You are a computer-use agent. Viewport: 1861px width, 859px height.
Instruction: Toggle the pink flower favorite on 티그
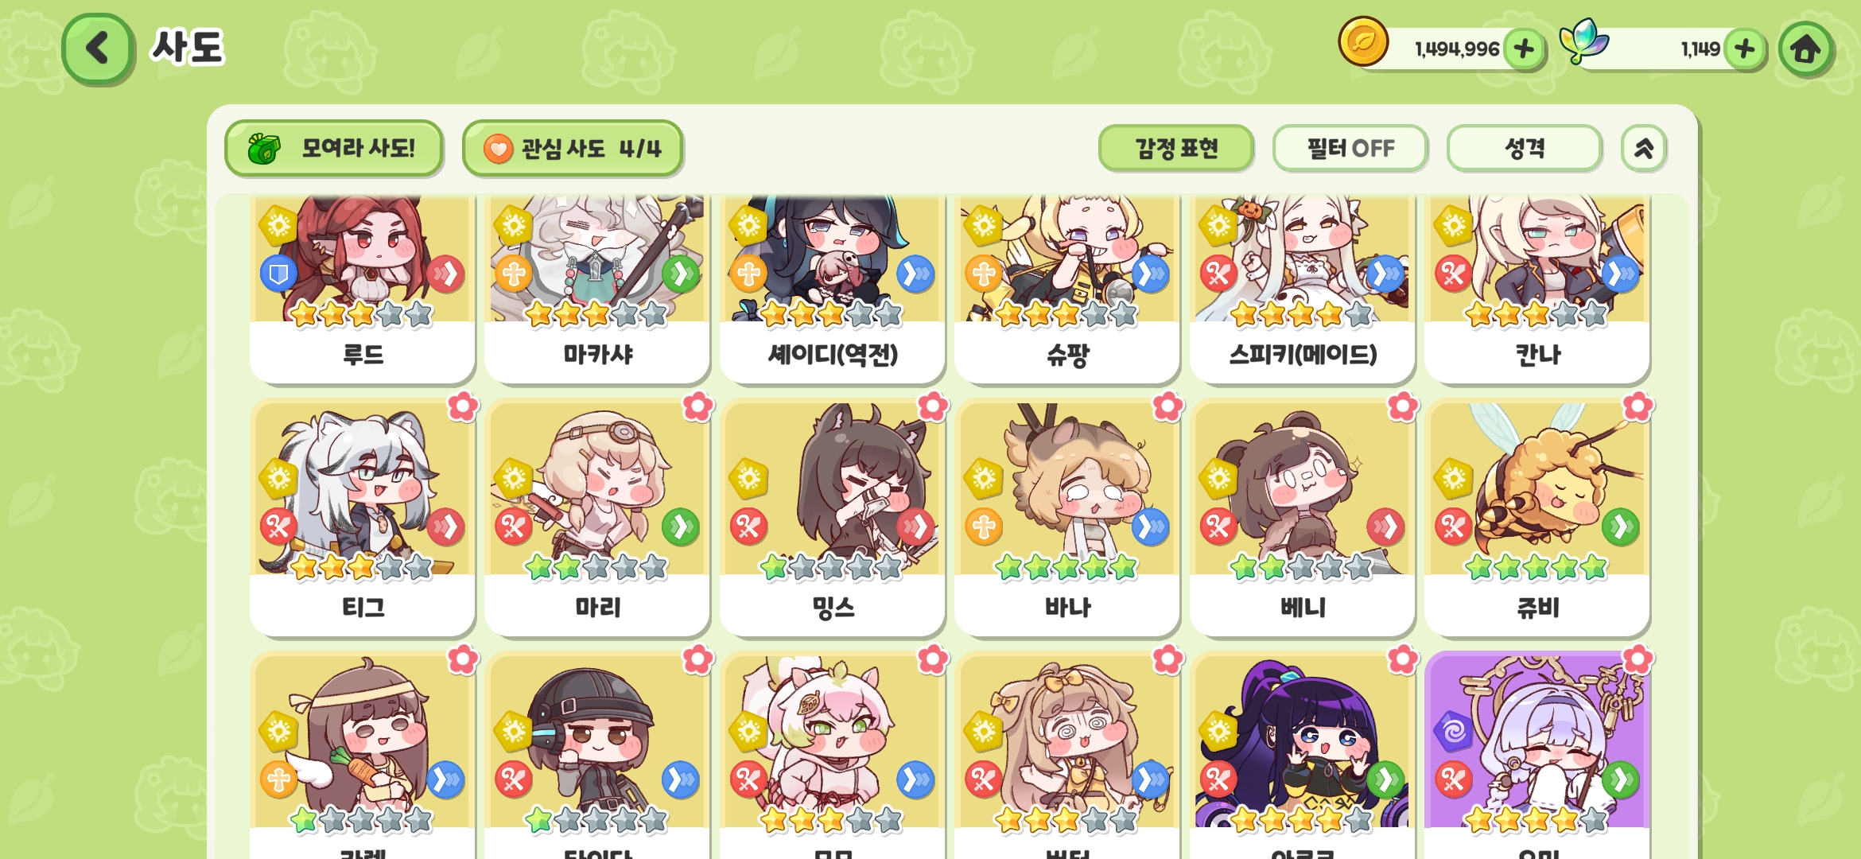(x=463, y=407)
